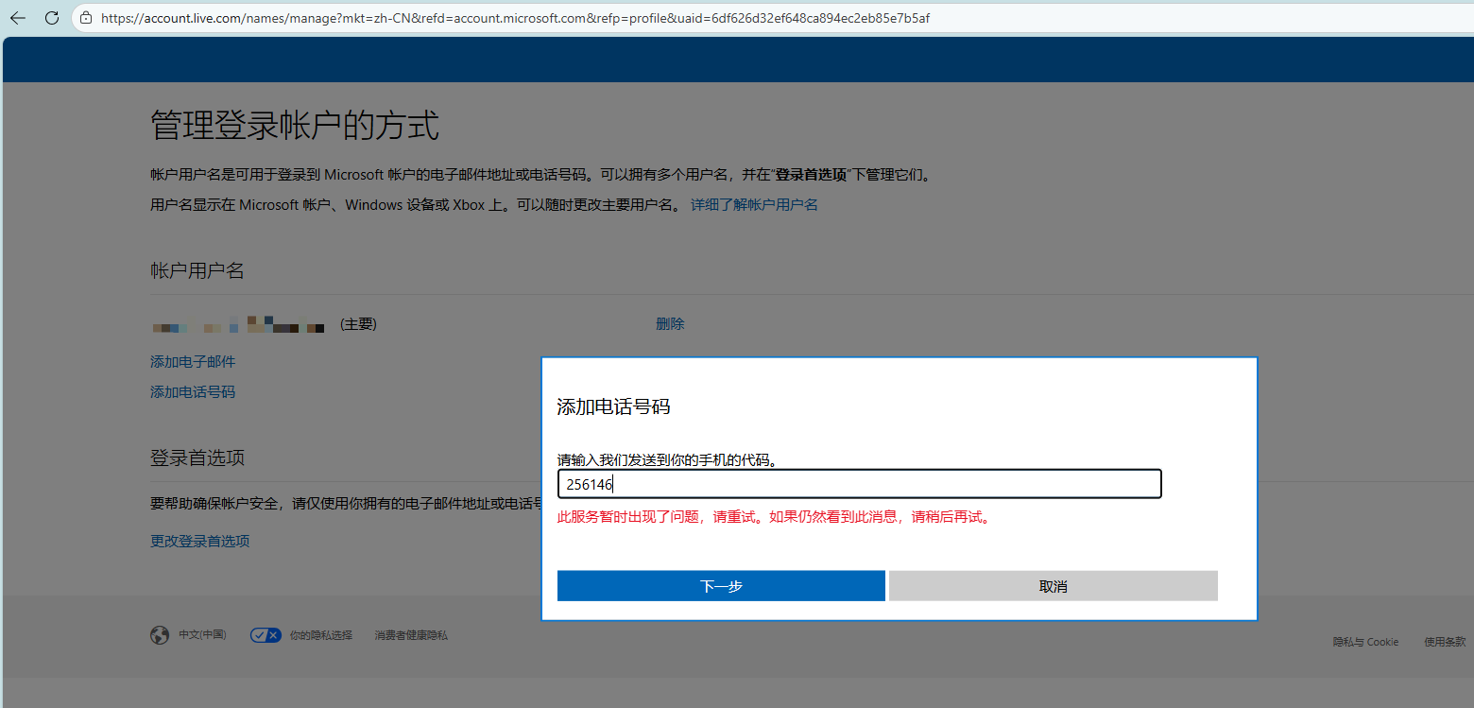Open site information icon beside the URL

click(86, 18)
